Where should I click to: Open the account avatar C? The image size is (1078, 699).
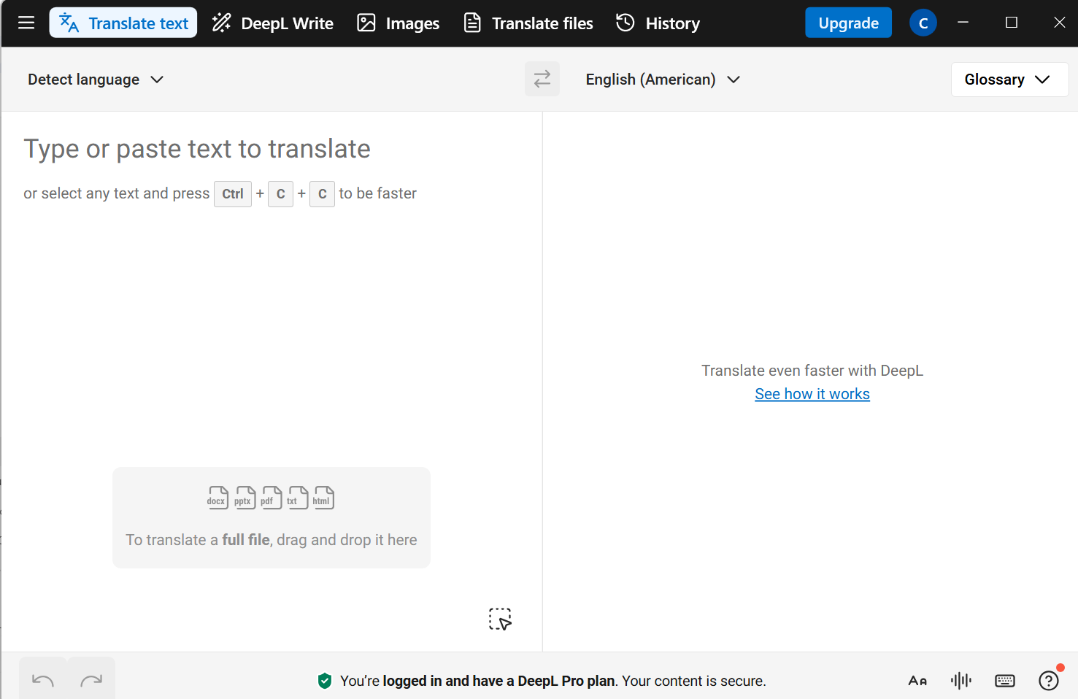click(923, 23)
